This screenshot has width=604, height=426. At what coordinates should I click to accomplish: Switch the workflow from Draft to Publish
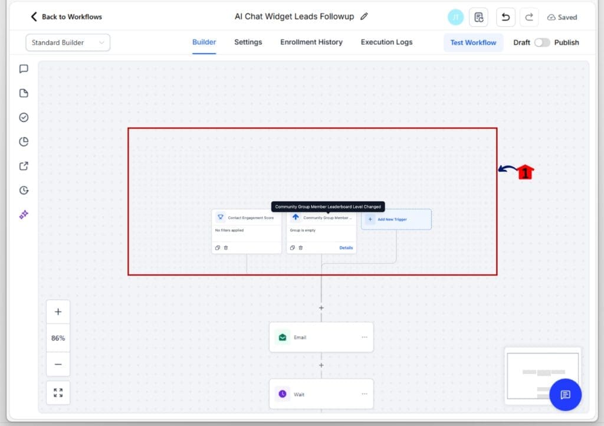542,42
